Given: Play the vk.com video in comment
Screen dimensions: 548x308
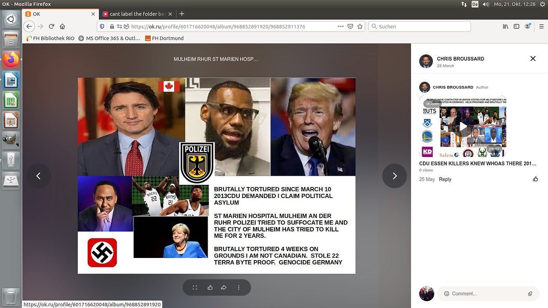Looking at the screenshot, I should pyautogui.click(x=463, y=126).
